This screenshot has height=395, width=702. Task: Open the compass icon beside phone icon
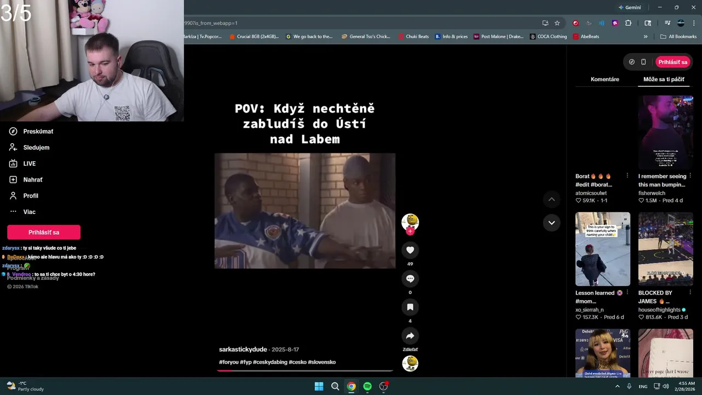point(632,62)
